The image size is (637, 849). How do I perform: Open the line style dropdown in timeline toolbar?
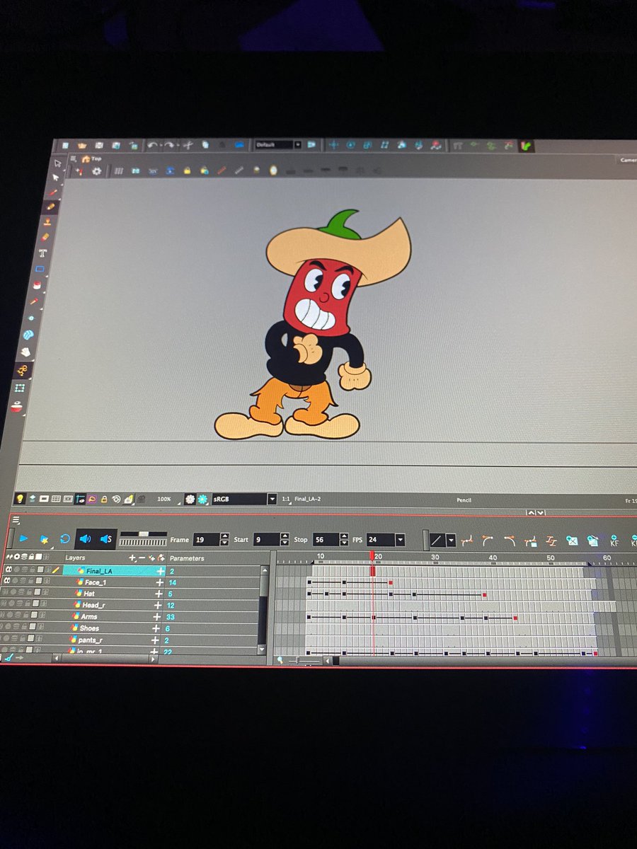[x=451, y=541]
